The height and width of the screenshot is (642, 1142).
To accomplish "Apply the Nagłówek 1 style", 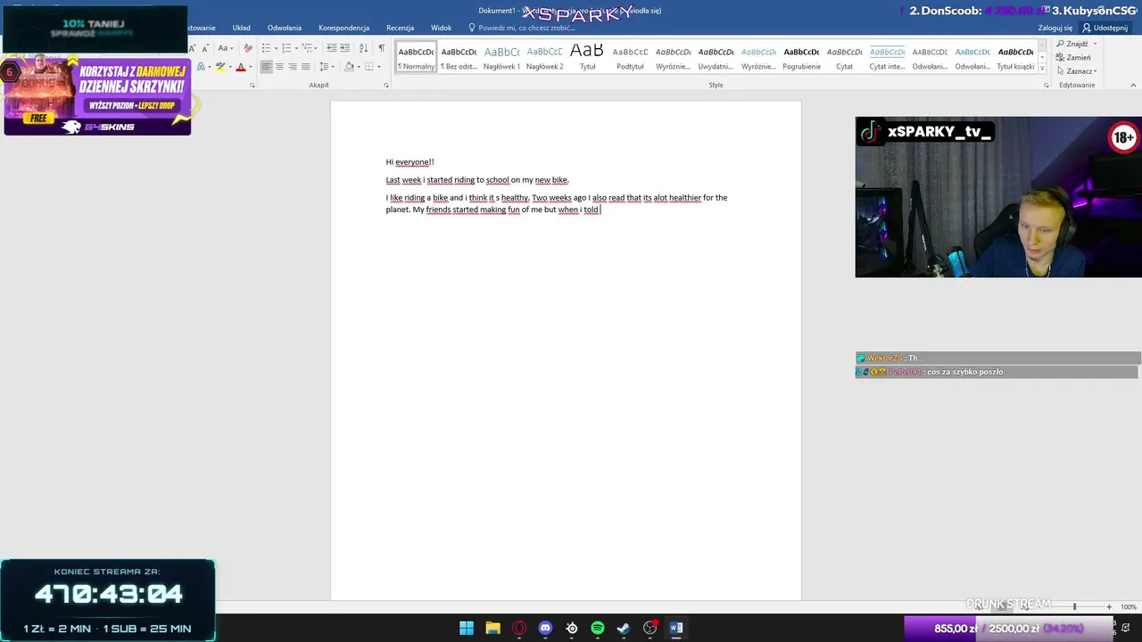I will point(501,57).
